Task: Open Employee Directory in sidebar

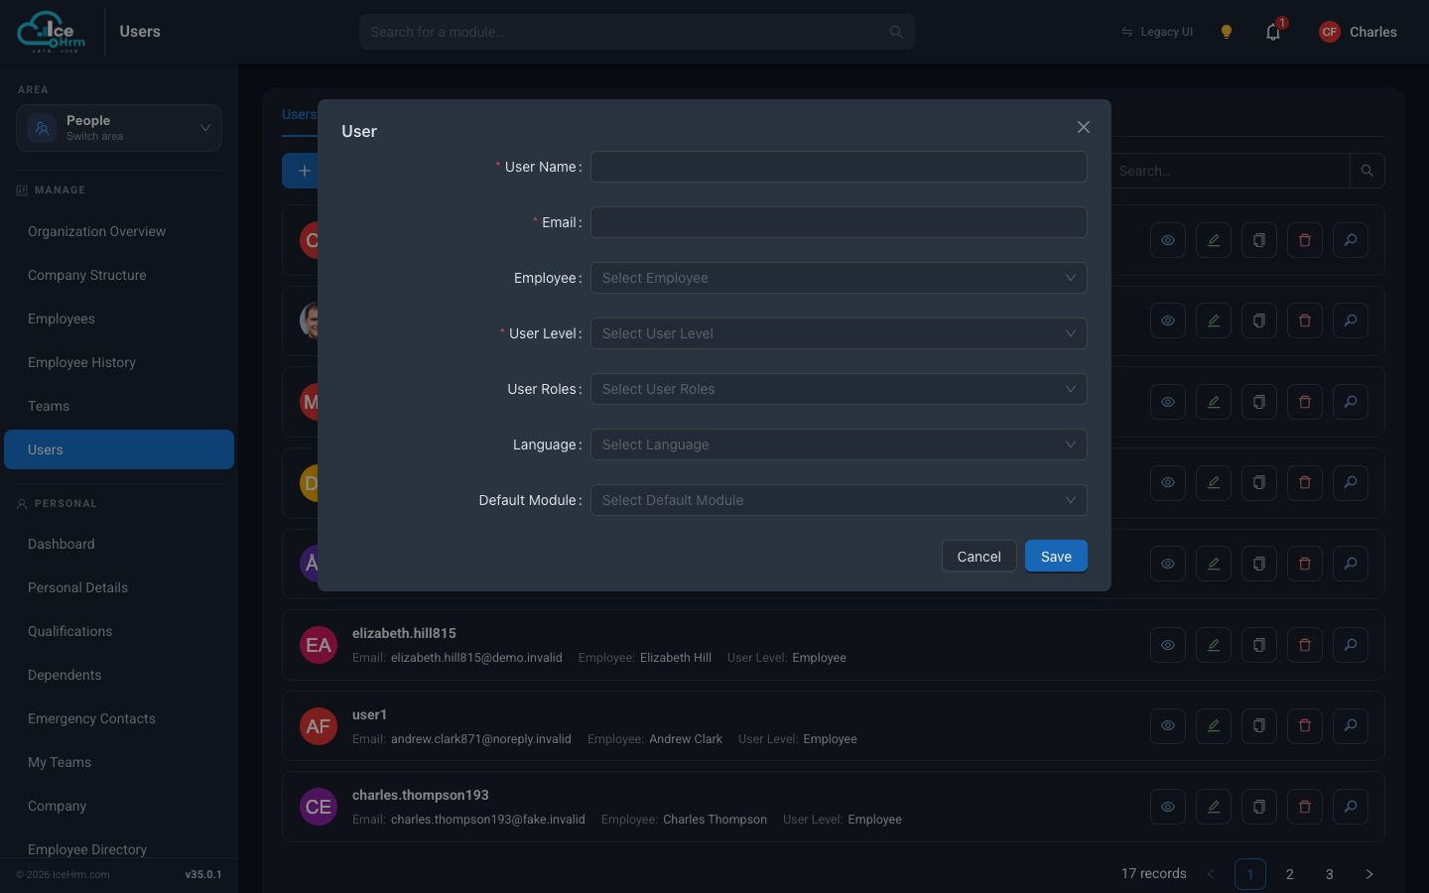Action: coord(119,849)
